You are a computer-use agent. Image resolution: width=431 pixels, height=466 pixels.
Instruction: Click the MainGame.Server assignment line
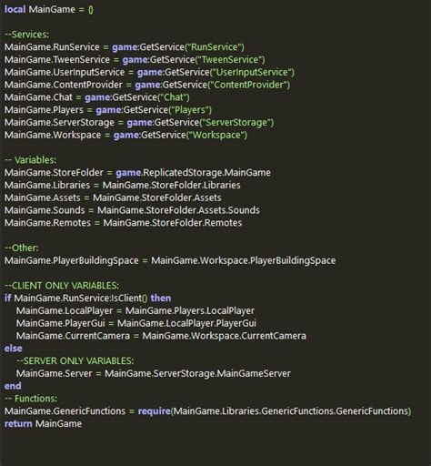[x=154, y=373]
